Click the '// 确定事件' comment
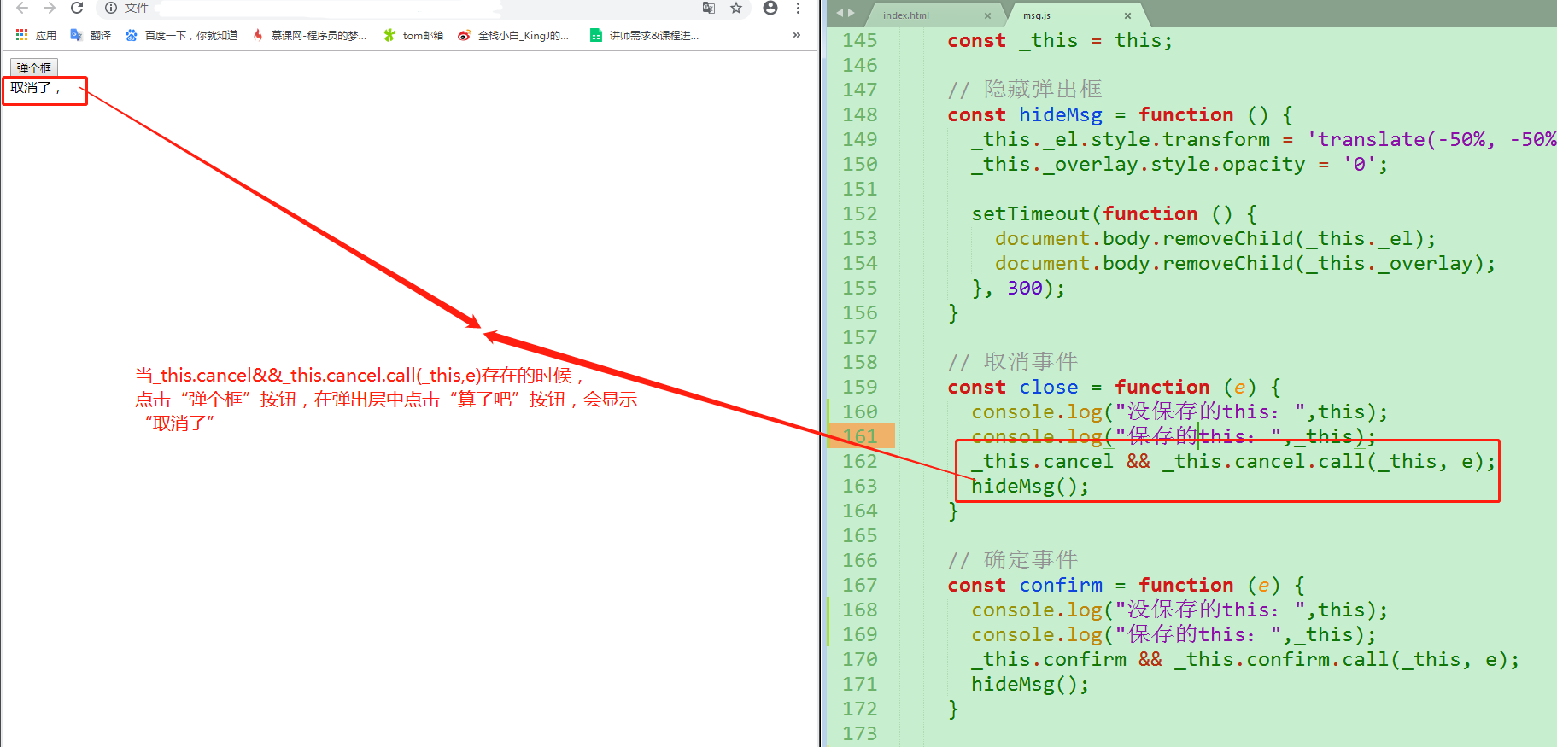 tap(1013, 560)
